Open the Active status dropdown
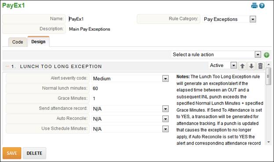The height and width of the screenshot is (162, 274). [x=234, y=66]
